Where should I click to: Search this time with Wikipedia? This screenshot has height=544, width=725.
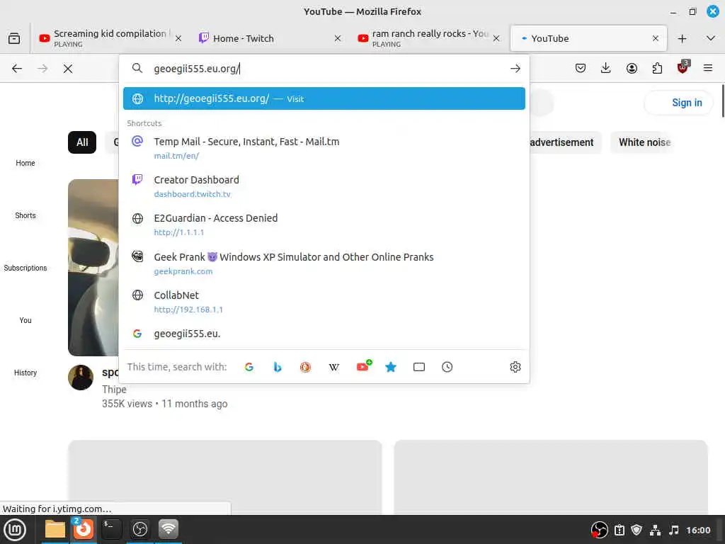334,367
